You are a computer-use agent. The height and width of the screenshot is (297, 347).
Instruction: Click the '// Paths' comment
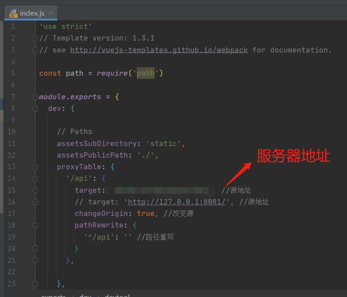click(74, 131)
